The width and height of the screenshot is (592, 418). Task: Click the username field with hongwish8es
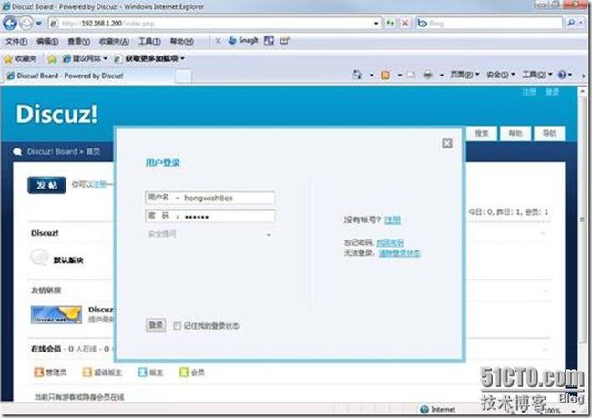pyautogui.click(x=229, y=198)
